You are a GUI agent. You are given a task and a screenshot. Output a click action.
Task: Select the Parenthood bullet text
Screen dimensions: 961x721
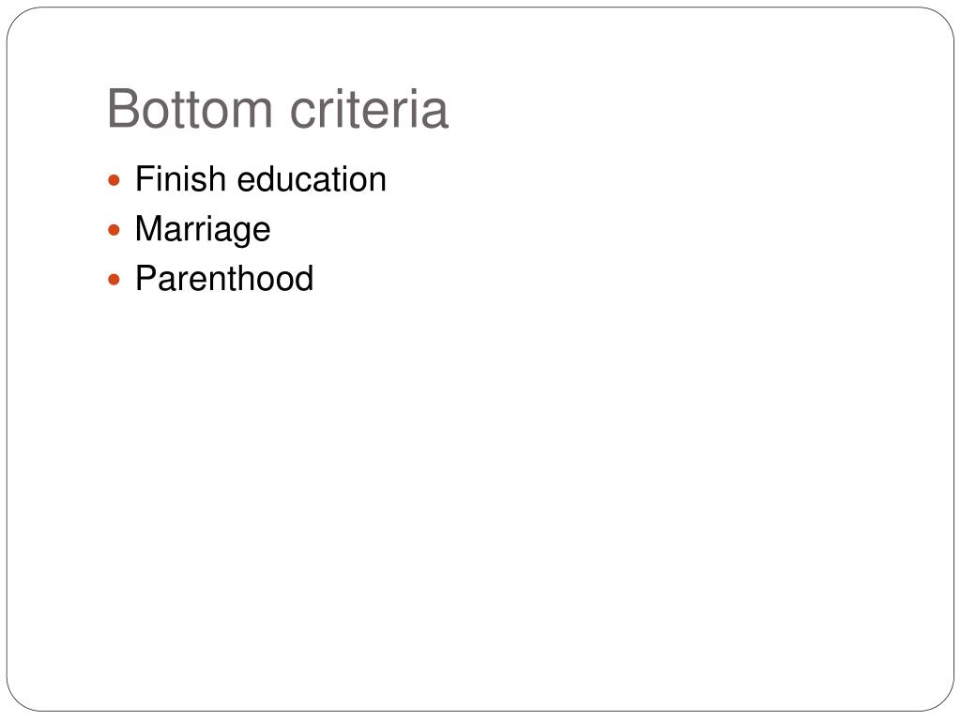coord(224,278)
